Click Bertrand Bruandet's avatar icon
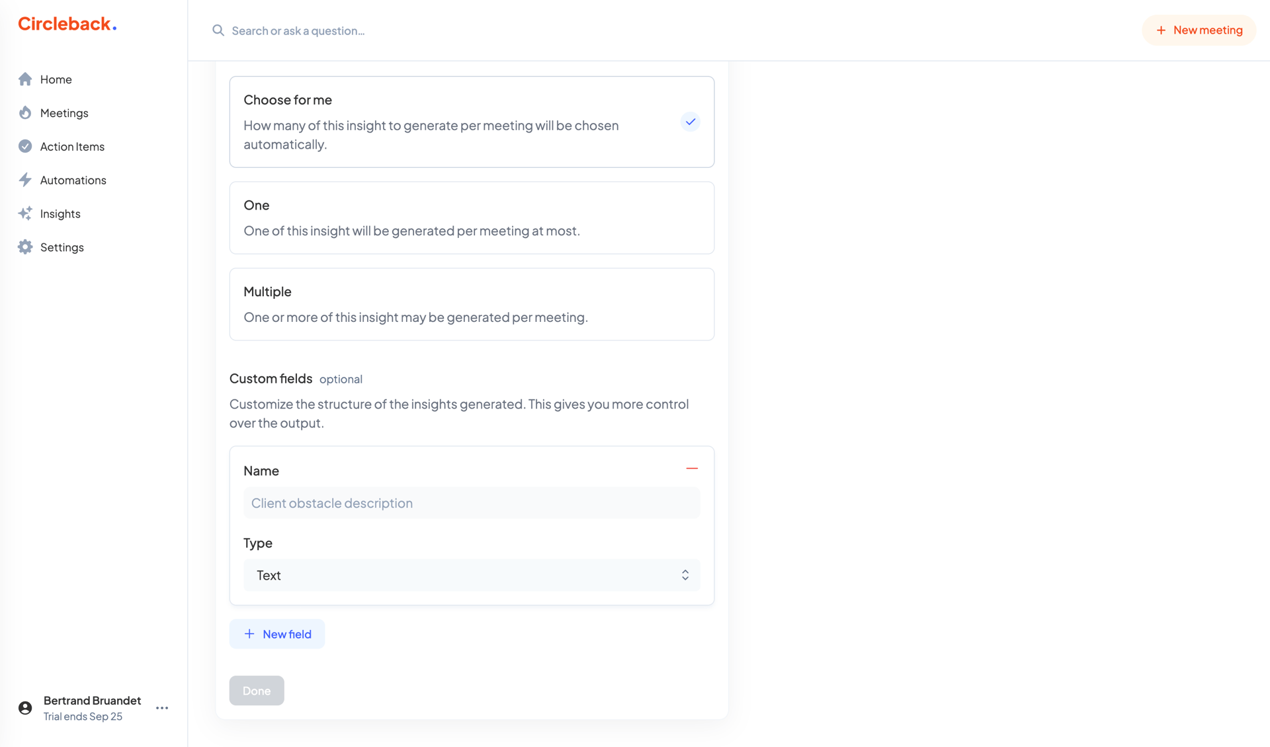Screen dimensions: 1270x747 25,707
